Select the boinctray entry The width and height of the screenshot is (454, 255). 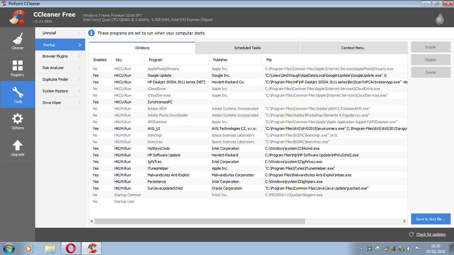point(248,142)
